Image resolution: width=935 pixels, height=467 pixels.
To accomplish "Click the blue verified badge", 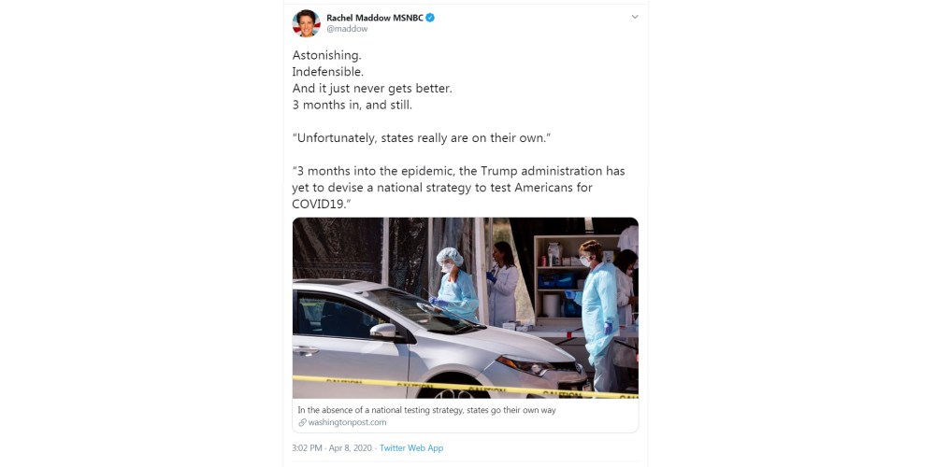I will (430, 18).
